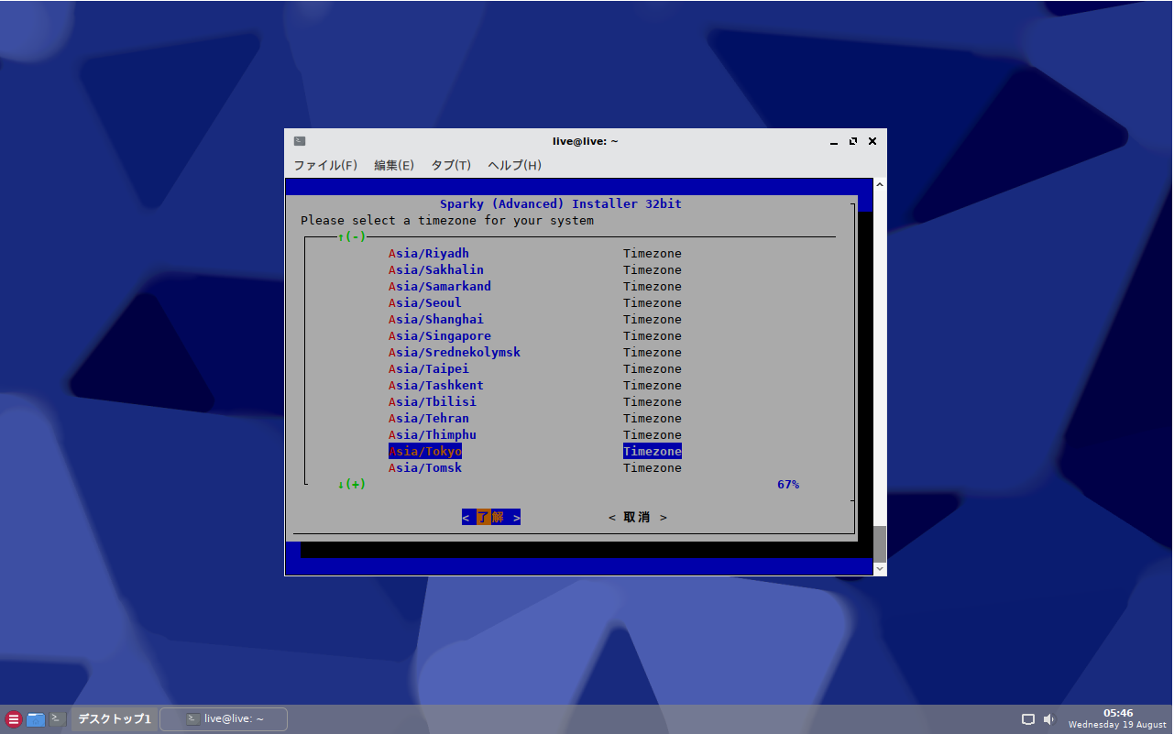Open the タブ(T) menu
1174x734 pixels.
(x=451, y=165)
